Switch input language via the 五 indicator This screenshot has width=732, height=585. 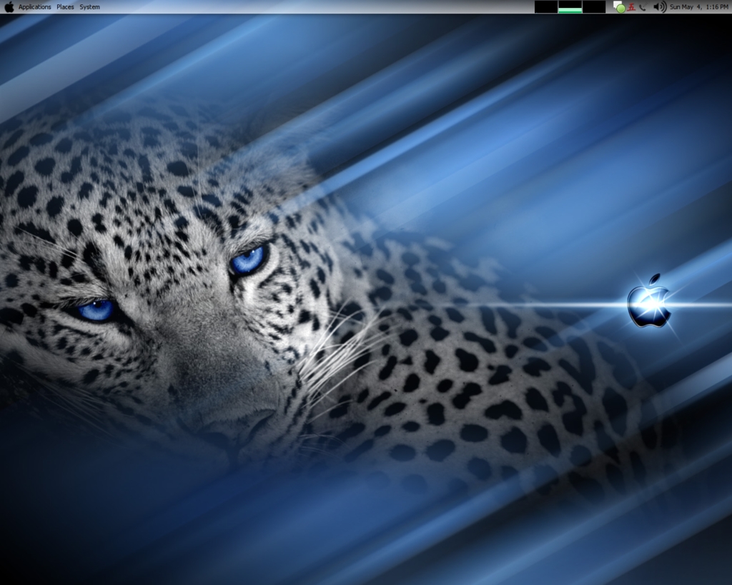[x=630, y=7]
